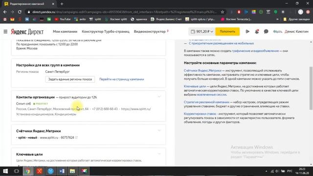Open the админка bookmark
313x176 pixels.
coord(139,19)
